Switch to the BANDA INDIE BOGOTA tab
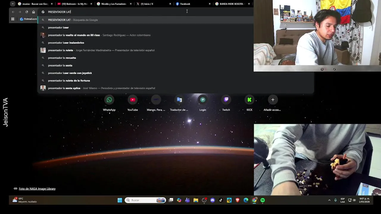 (232, 4)
